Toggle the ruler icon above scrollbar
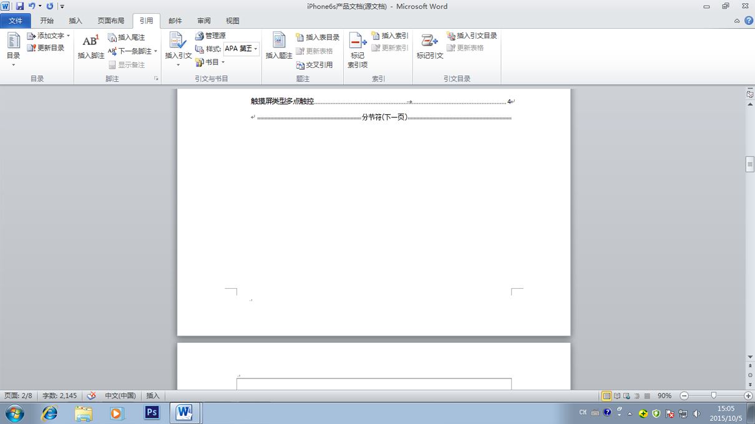The width and height of the screenshot is (755, 424). 750,94
